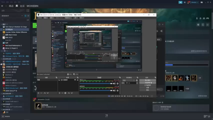The image size is (213, 120).
Task: Open Steam library filter options icon
Action: [x=28, y=20]
